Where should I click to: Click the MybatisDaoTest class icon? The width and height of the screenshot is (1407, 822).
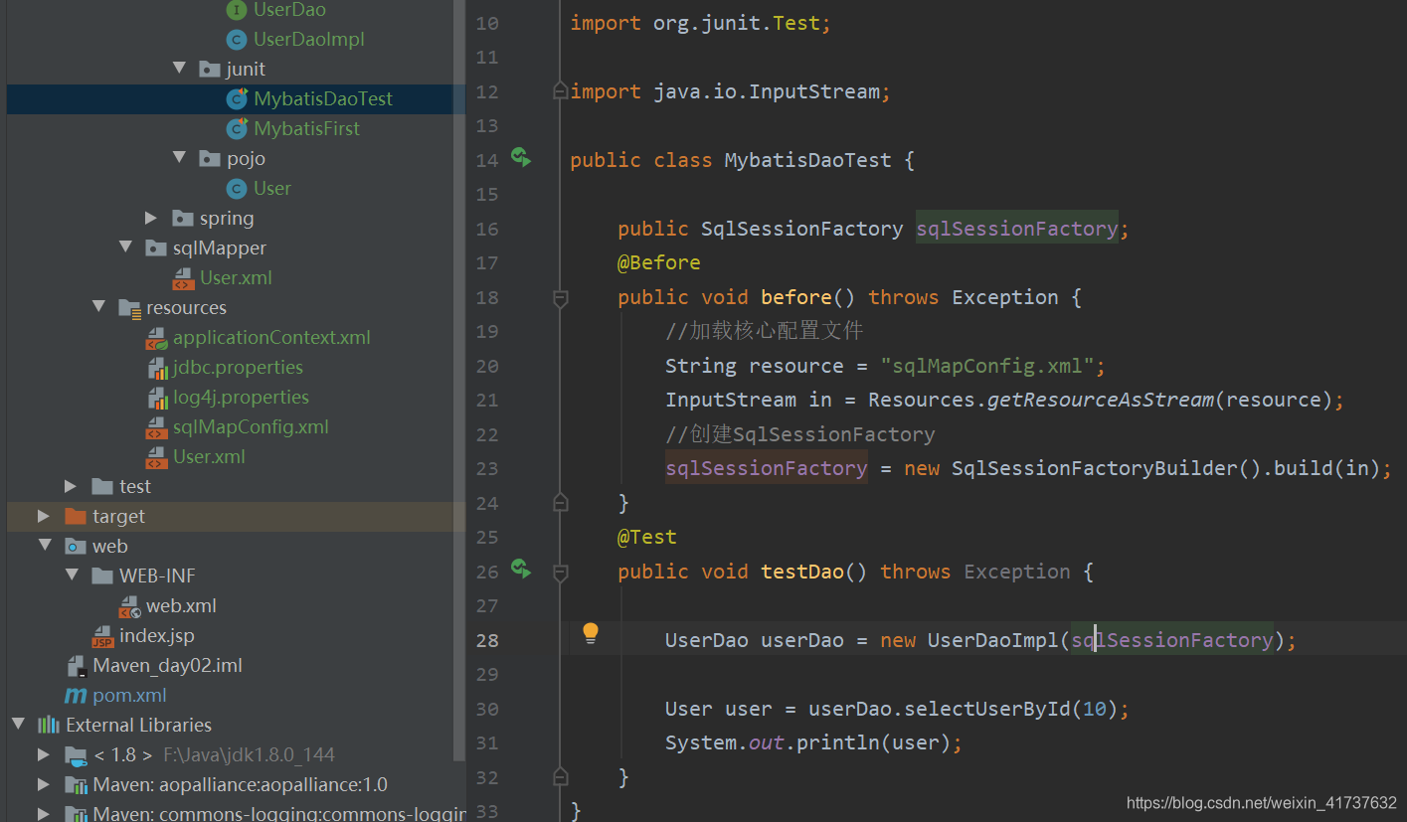[237, 98]
